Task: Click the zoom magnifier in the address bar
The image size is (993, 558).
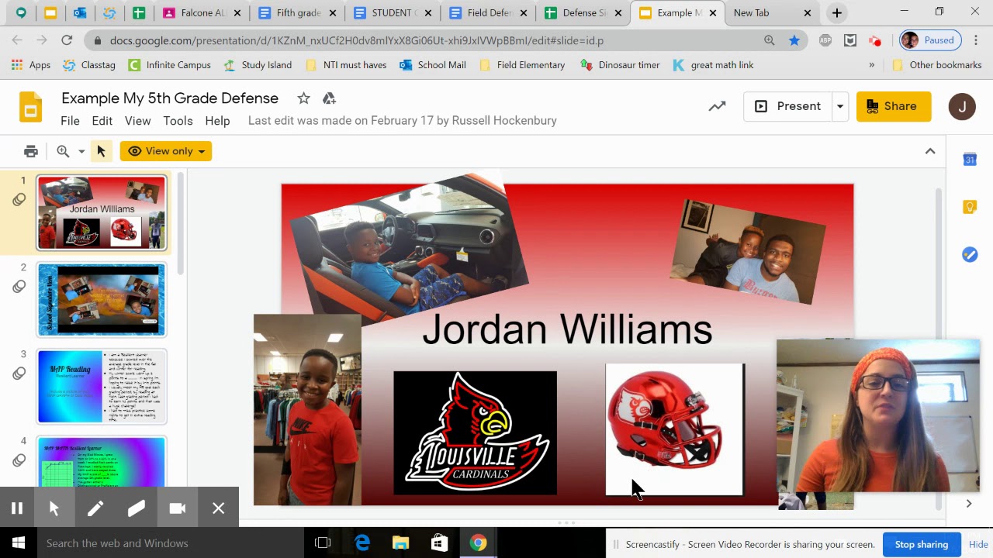Action: click(769, 40)
